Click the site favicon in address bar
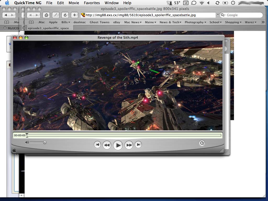The width and height of the screenshot is (268, 201). (x=83, y=15)
